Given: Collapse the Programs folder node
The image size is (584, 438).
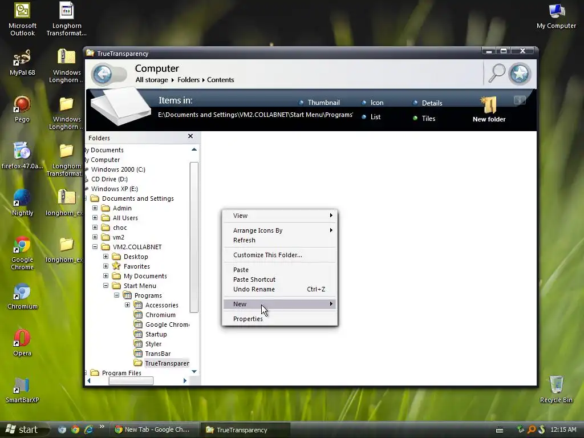Looking at the screenshot, I should (x=116, y=295).
